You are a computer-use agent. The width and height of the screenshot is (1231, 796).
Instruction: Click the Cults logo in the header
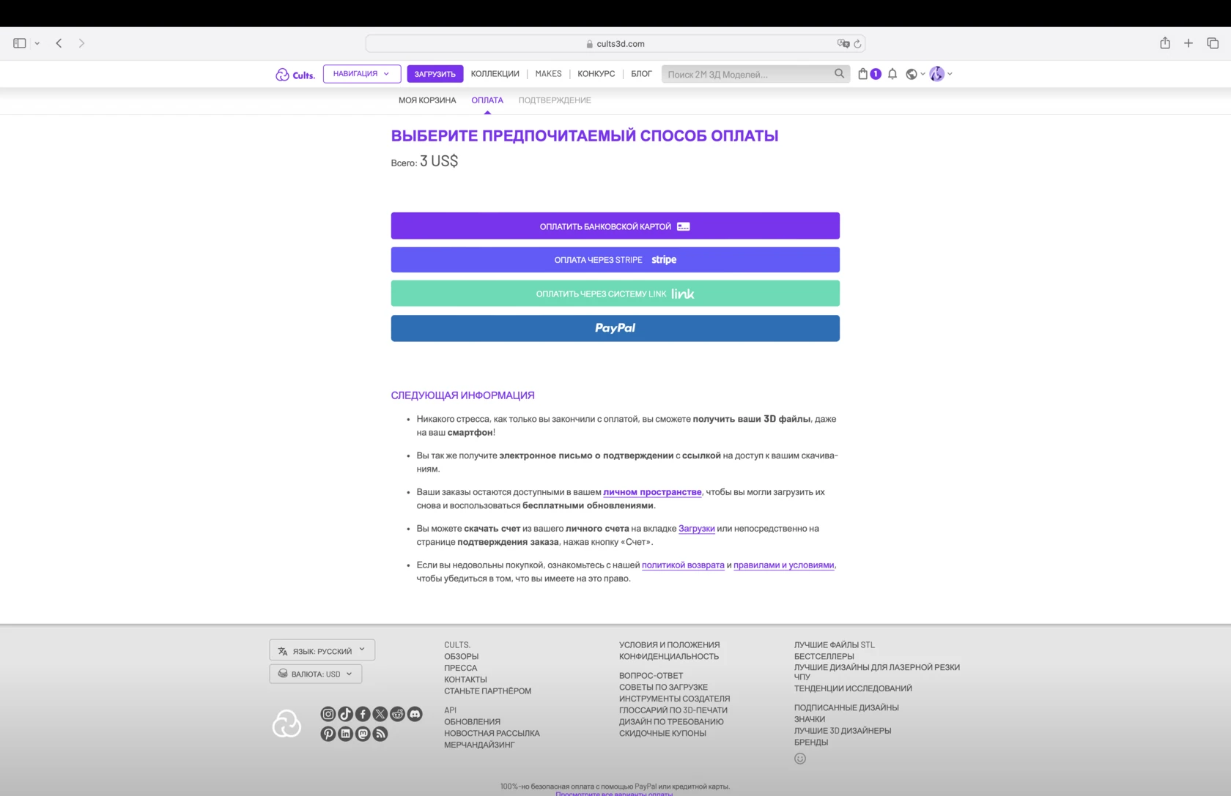pos(295,74)
